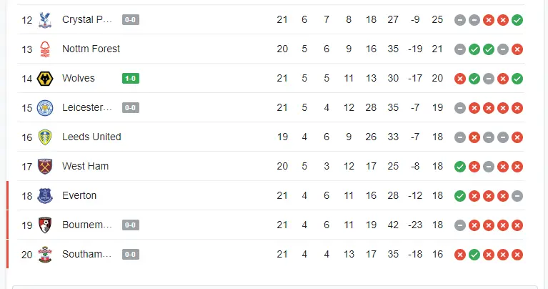
Task: Click Crystal Palace's latest green win form icon
Action: pyautogui.click(x=517, y=20)
